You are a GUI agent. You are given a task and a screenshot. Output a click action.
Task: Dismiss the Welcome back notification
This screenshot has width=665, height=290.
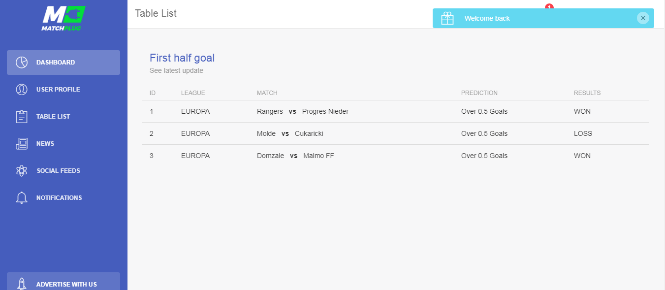click(643, 18)
